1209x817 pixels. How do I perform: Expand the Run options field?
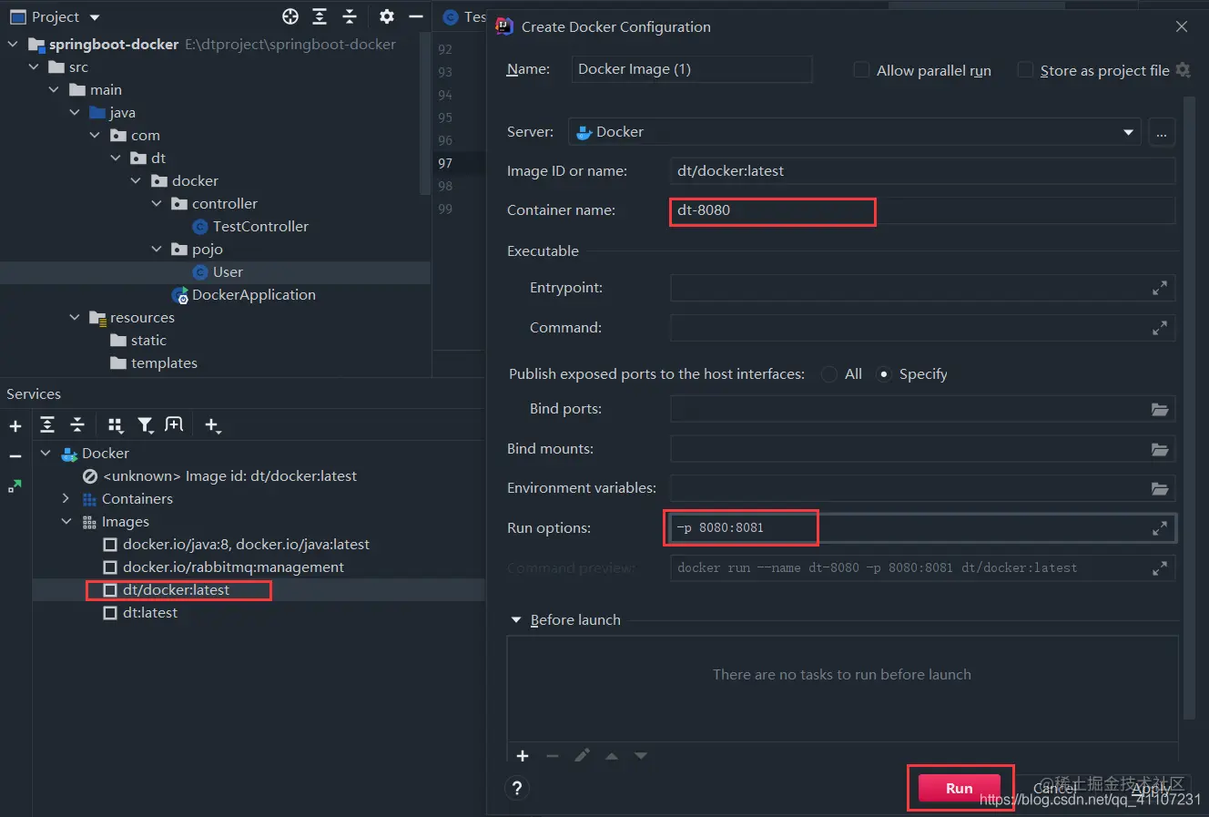pyautogui.click(x=1160, y=528)
